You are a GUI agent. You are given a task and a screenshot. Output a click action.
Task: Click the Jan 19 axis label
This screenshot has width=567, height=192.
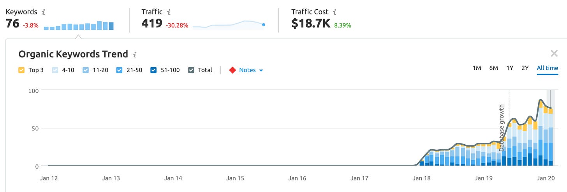tap(484, 178)
